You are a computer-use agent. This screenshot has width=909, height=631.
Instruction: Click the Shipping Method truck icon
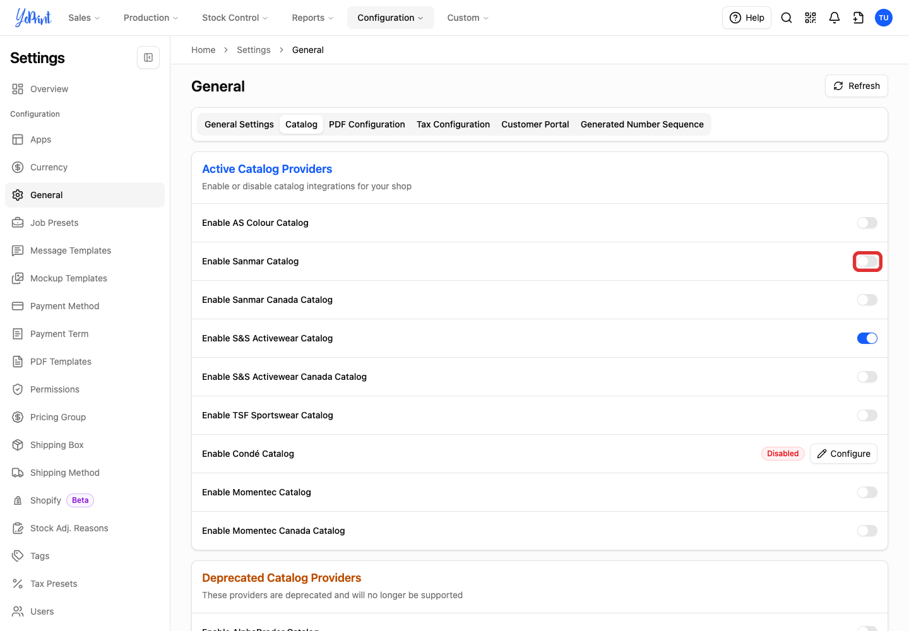pos(18,473)
